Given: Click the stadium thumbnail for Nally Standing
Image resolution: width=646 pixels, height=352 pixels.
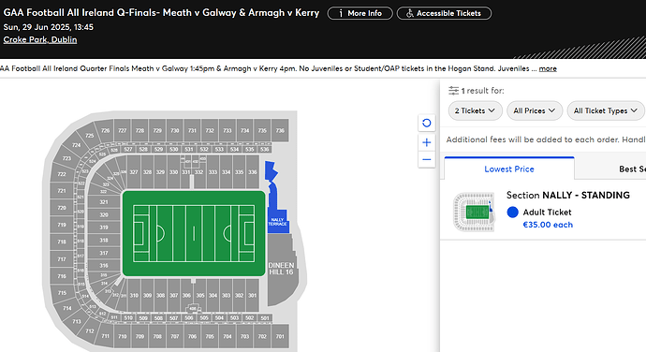Looking at the screenshot, I should [x=474, y=212].
